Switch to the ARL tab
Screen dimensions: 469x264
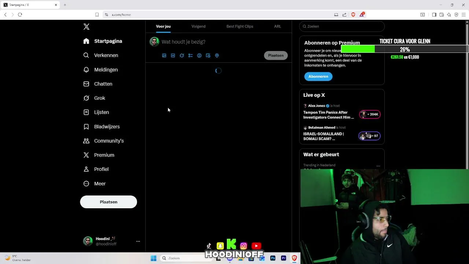tap(277, 26)
